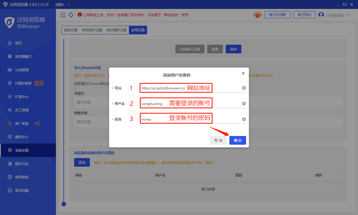This screenshot has width=358, height=215.
Task: Close the 添加用户名密码 dialog
Action: [243, 73]
